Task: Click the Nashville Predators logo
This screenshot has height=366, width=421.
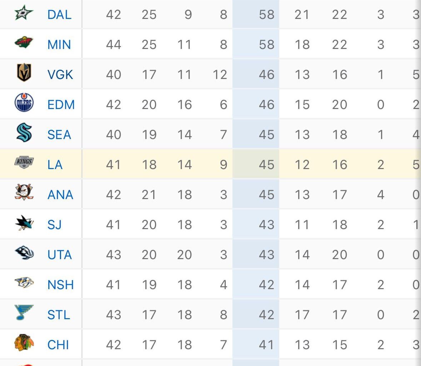Action: [23, 285]
